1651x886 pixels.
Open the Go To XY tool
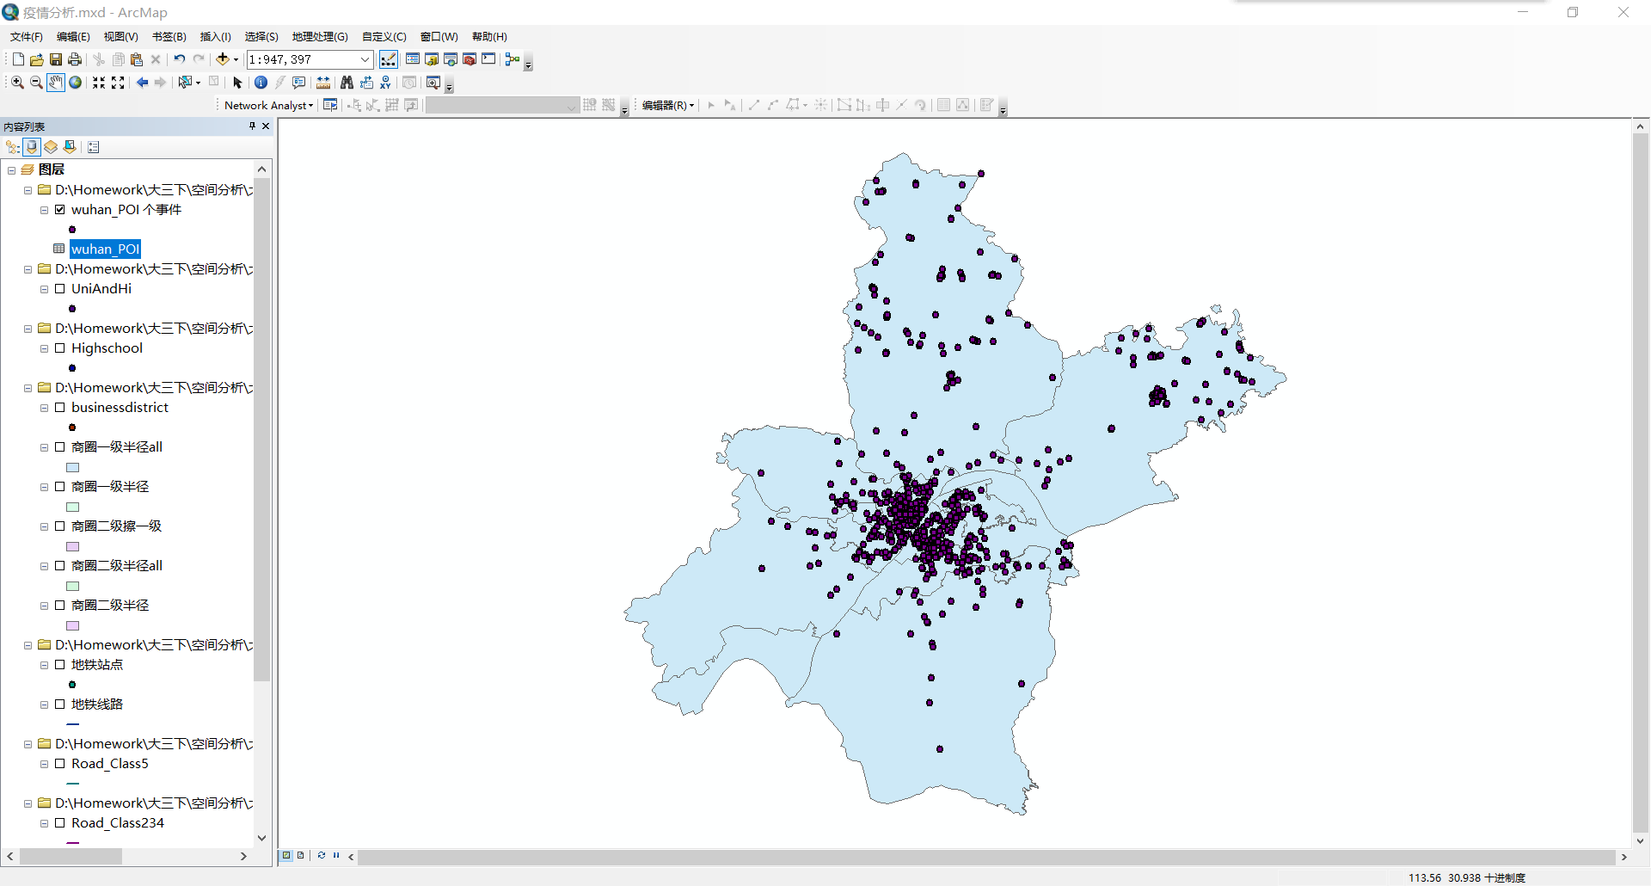(384, 82)
